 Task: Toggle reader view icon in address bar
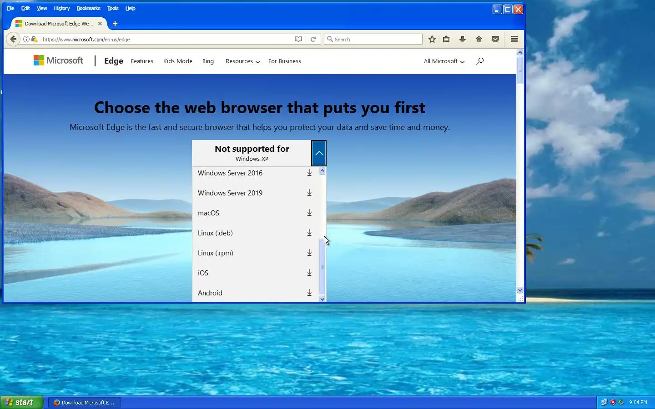tap(298, 39)
